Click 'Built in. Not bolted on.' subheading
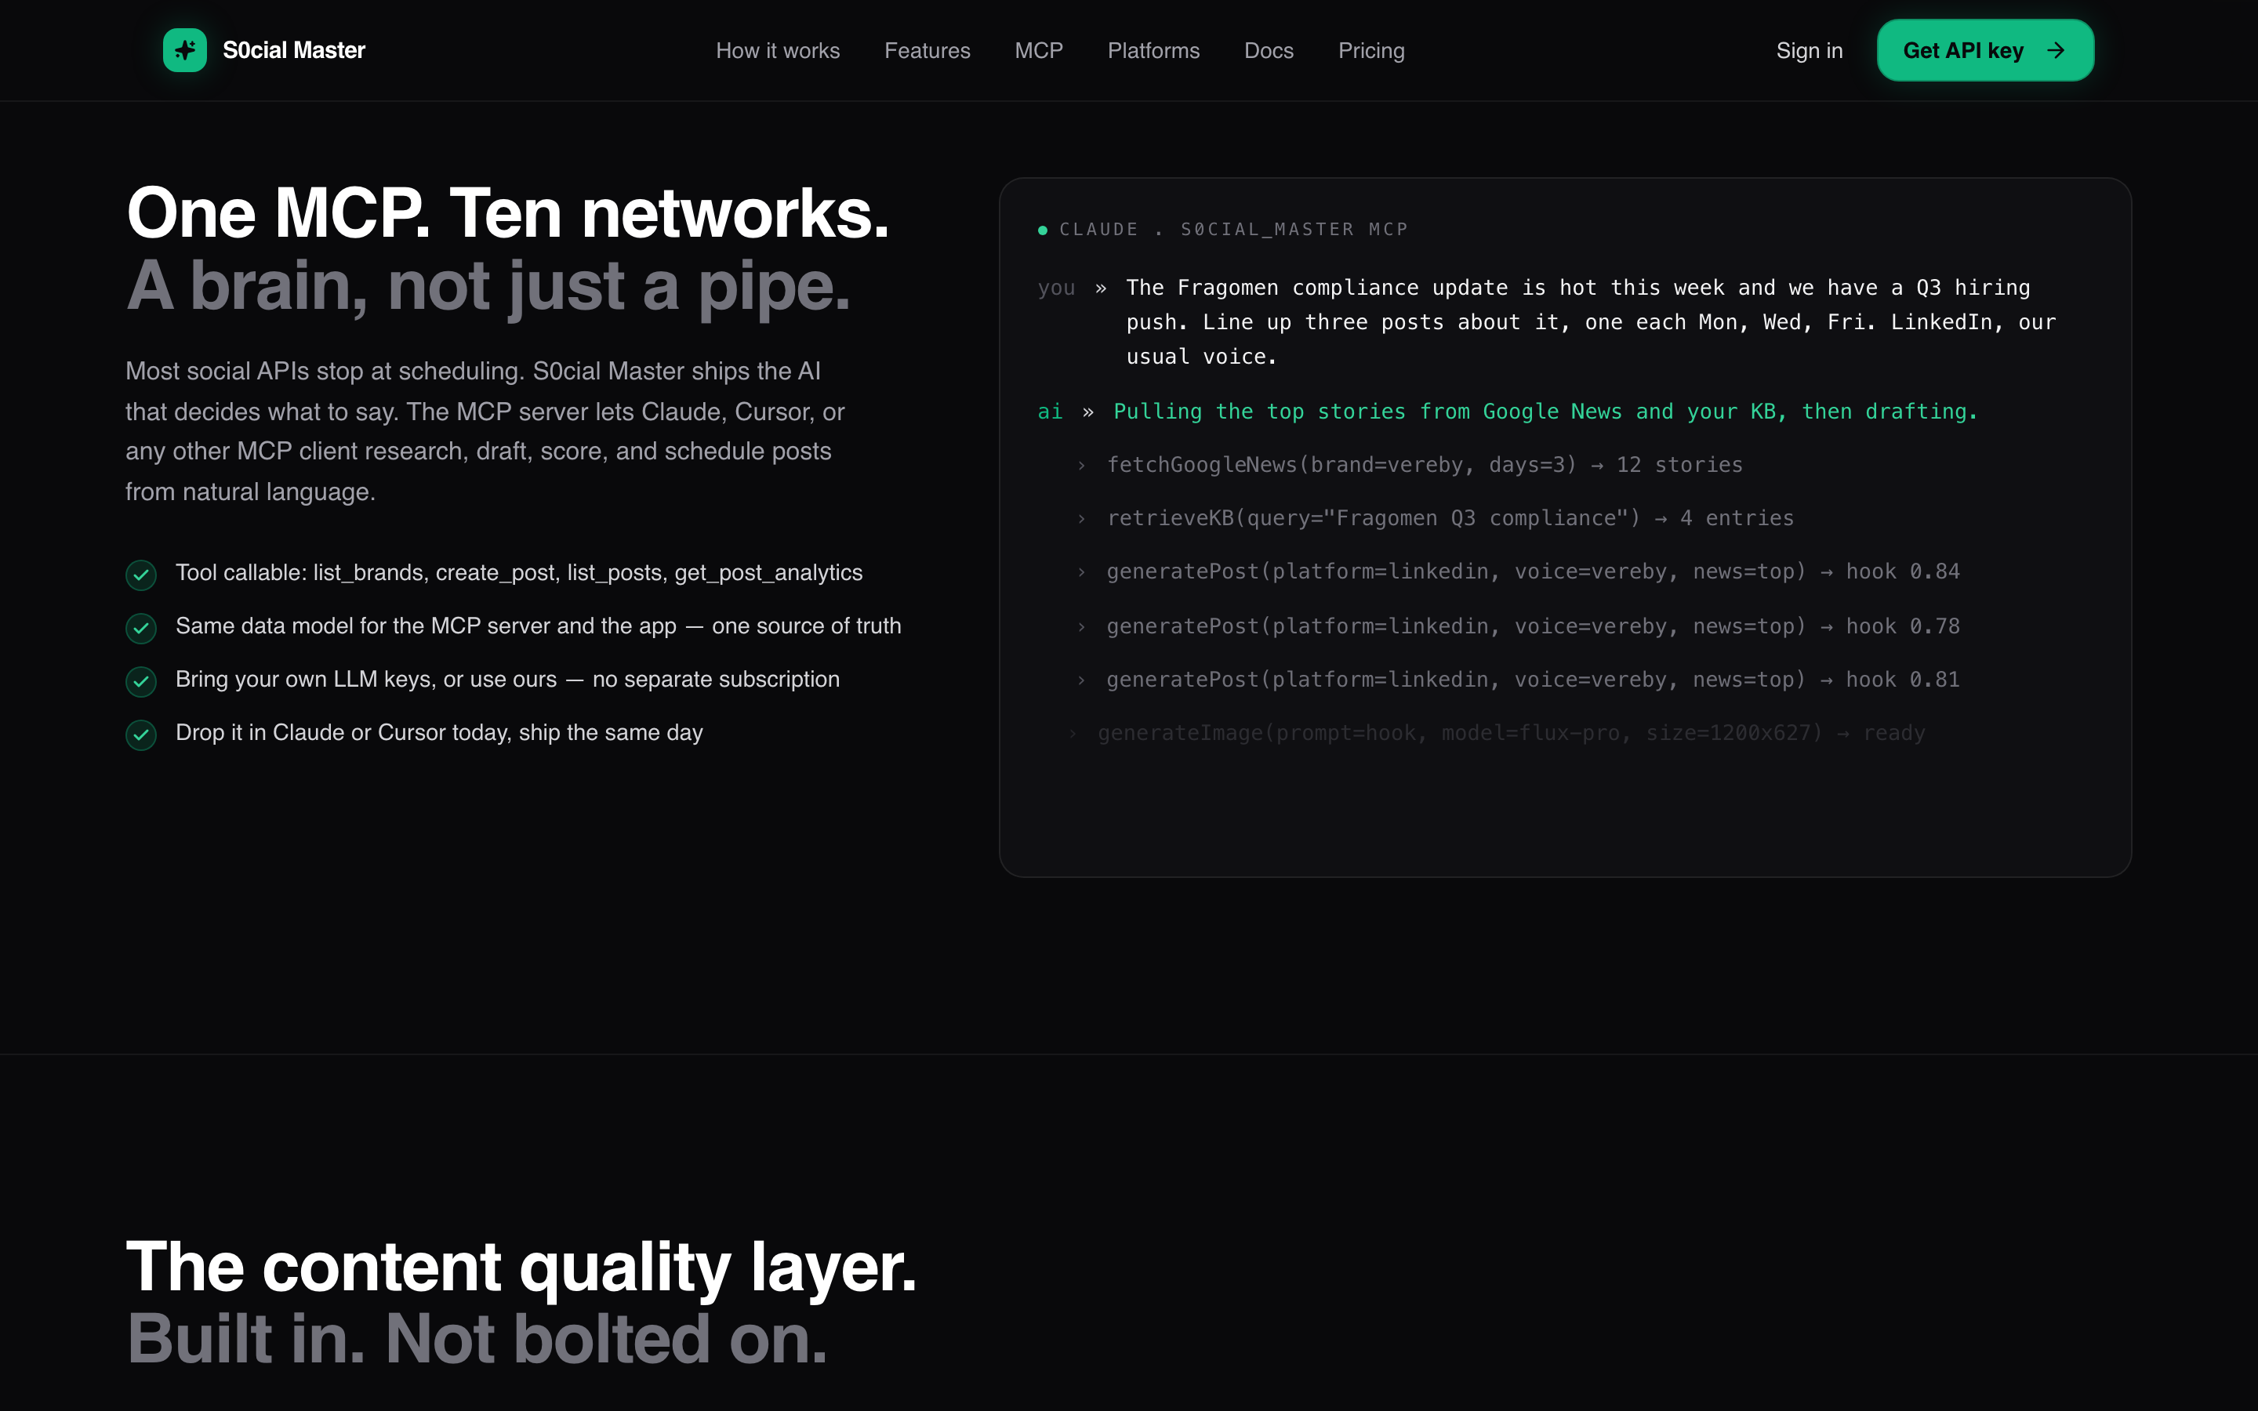The width and height of the screenshot is (2258, 1411). pos(477,1339)
